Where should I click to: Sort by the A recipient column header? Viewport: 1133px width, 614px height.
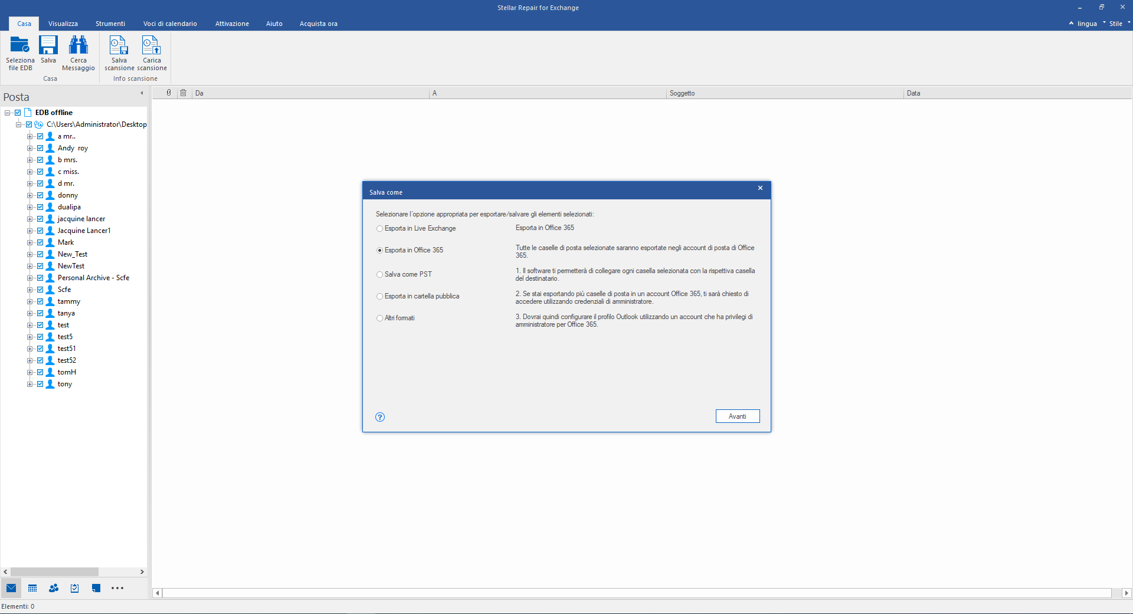pos(548,93)
